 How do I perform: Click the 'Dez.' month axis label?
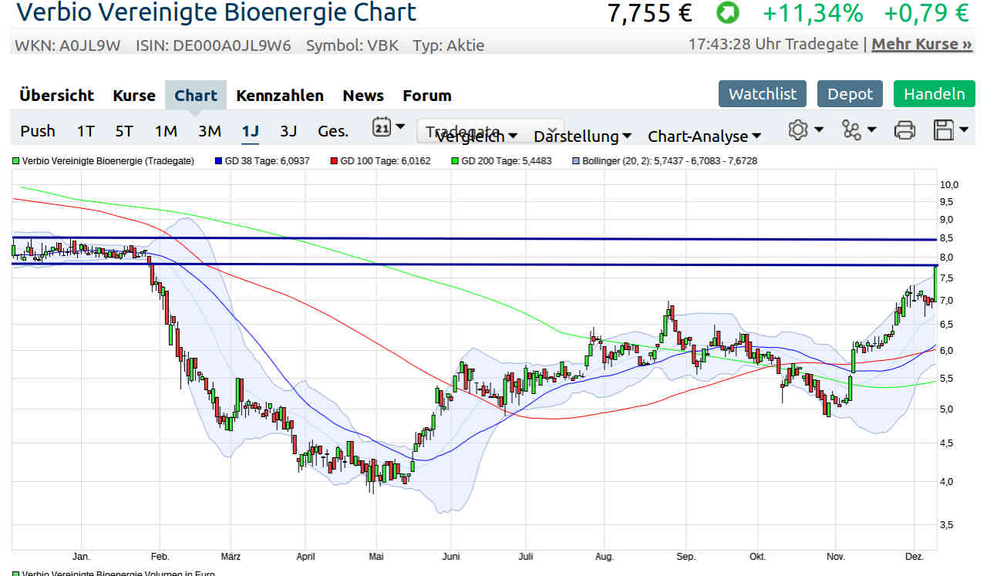915,556
